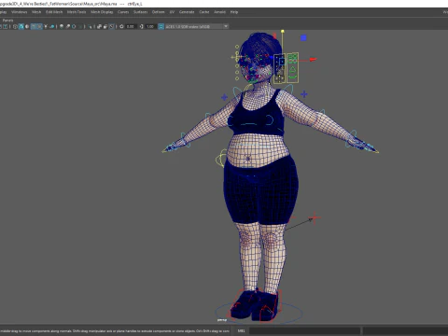Select the green face control panel box
The height and width of the screenshot is (336, 448).
(x=292, y=68)
